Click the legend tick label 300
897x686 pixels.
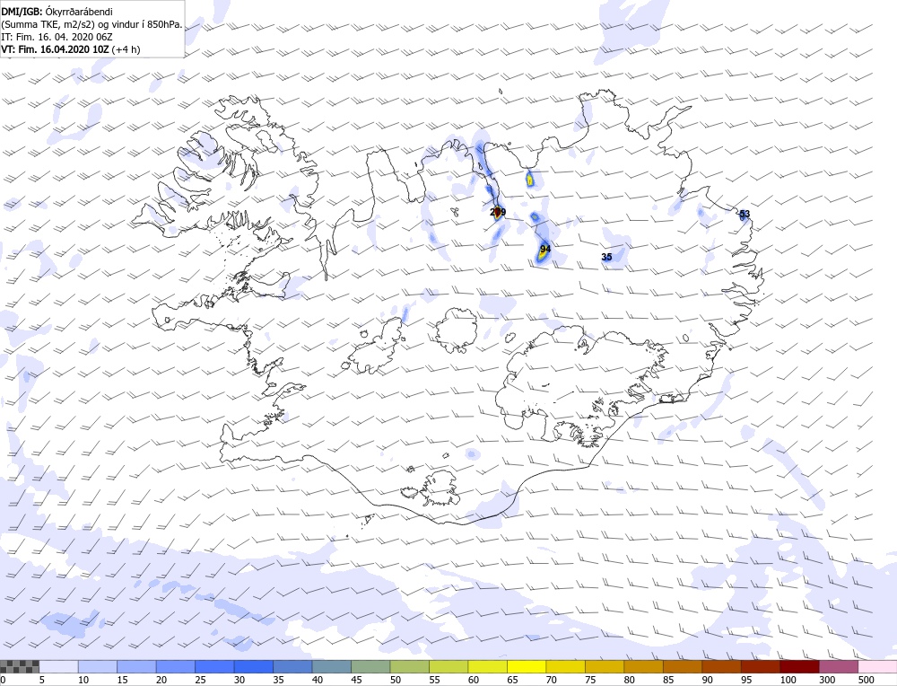coord(827,680)
